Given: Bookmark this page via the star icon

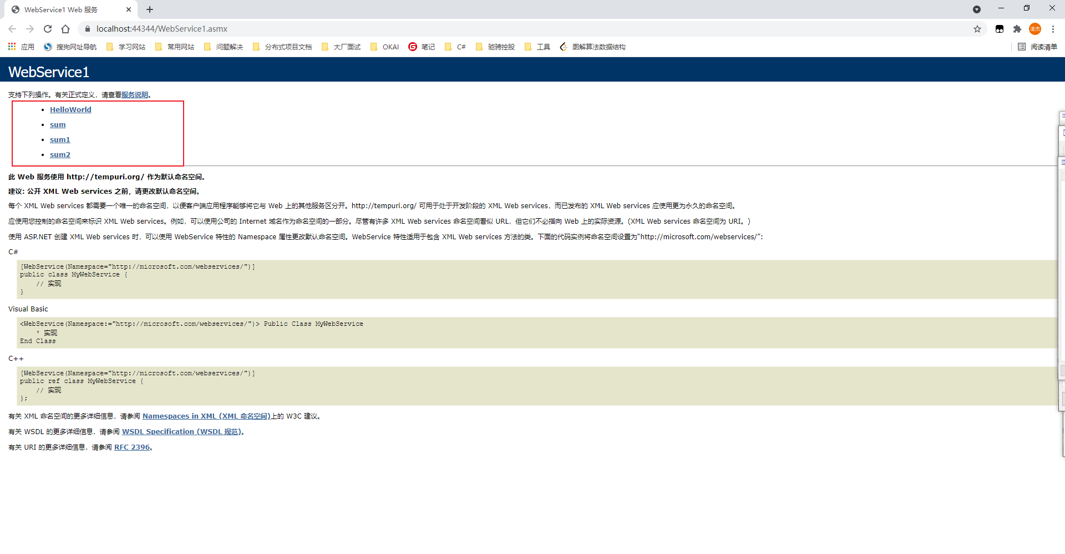Looking at the screenshot, I should [978, 28].
